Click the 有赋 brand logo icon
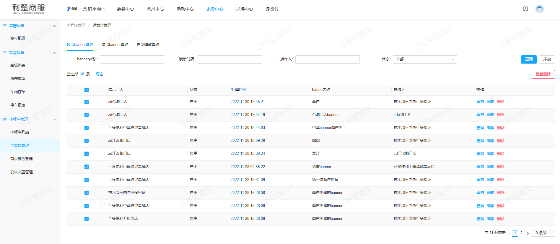This screenshot has width=560, height=244. 72,9
